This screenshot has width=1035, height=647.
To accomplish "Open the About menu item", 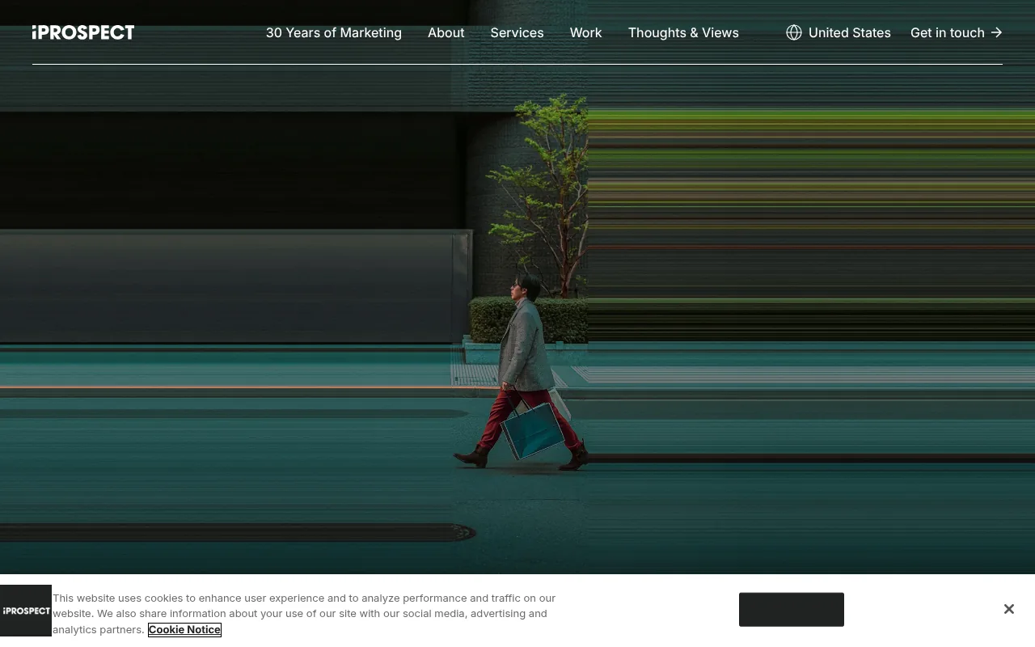I will [x=446, y=32].
